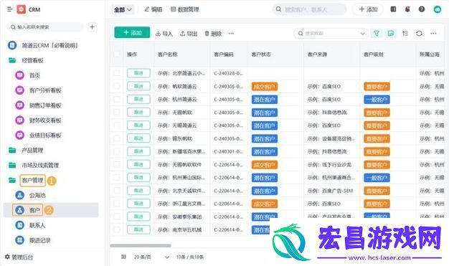Check the row for 浙江晨光文具
Screen dimensions: 449x266
(117, 204)
